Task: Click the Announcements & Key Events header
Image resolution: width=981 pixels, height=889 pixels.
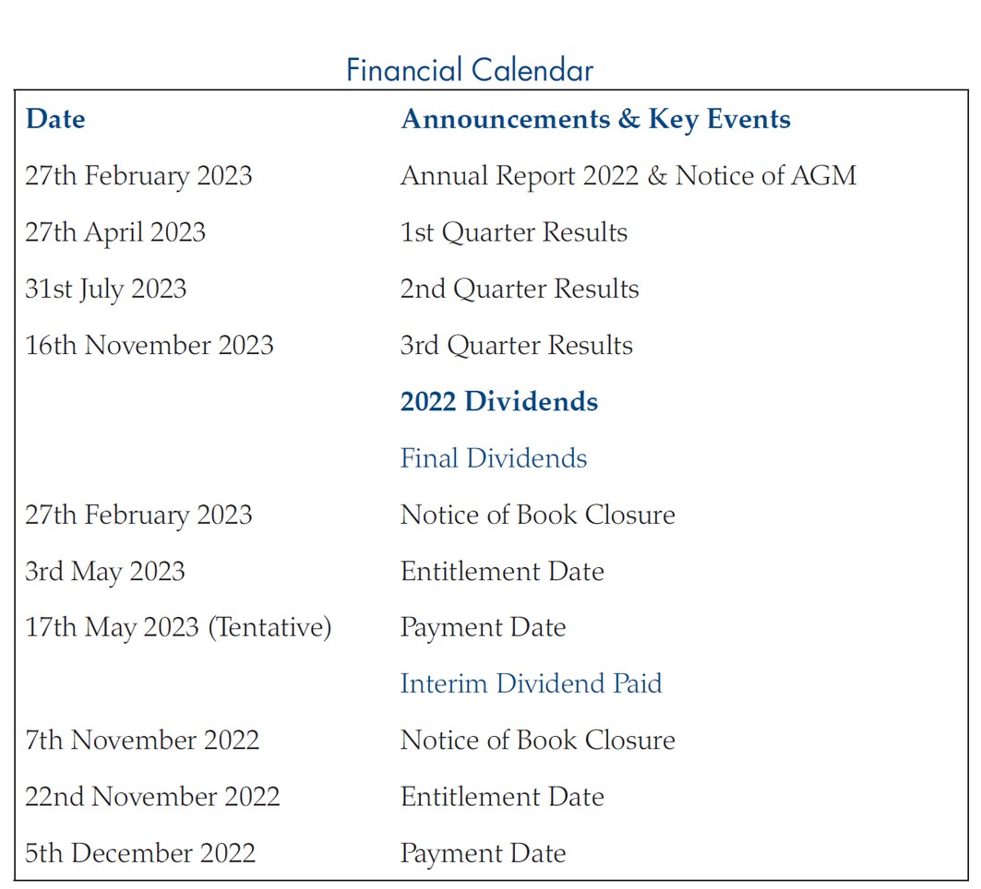Action: (595, 119)
